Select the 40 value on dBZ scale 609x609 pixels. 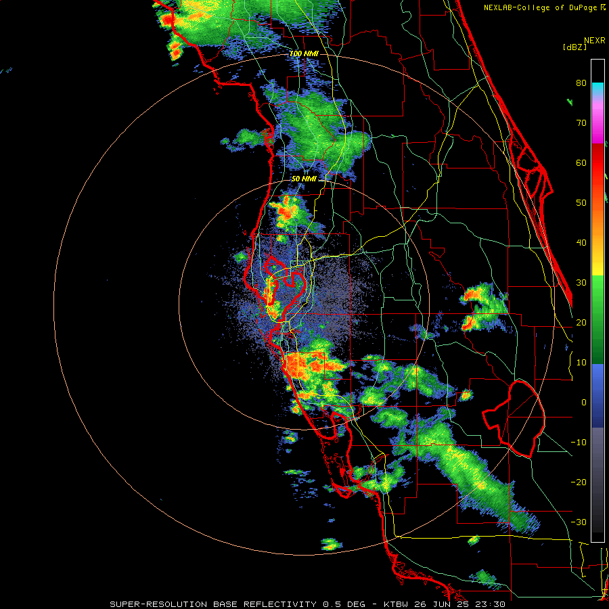[x=581, y=243]
